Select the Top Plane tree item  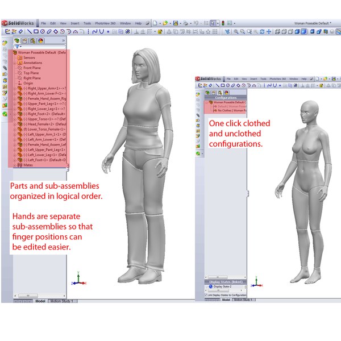point(28,73)
